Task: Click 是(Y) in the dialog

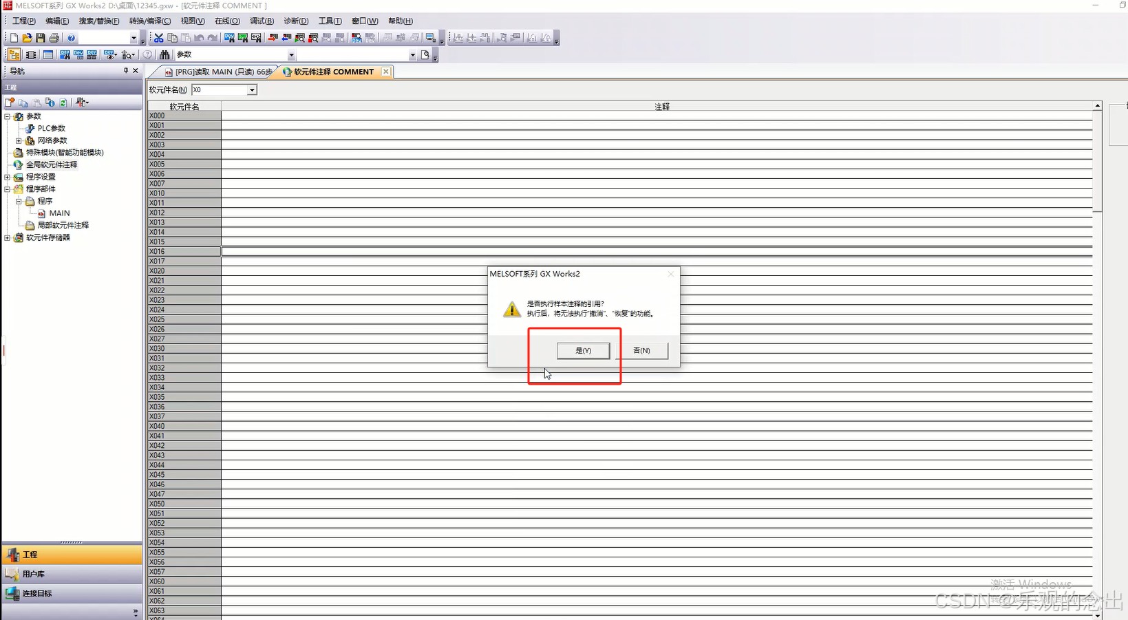Action: coord(583,350)
